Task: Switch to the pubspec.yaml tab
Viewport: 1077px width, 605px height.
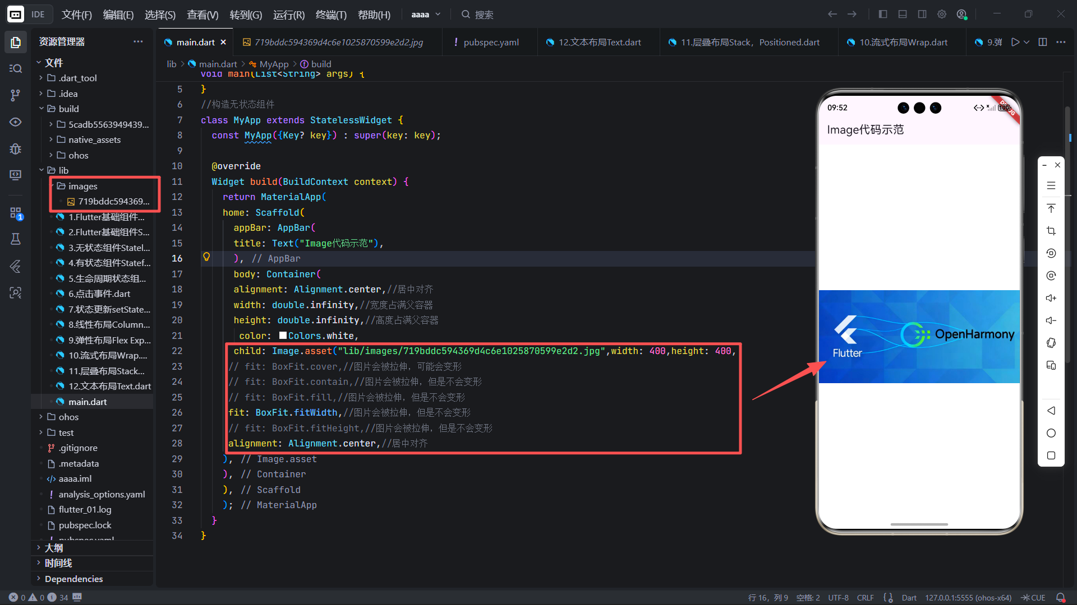Action: click(x=491, y=42)
